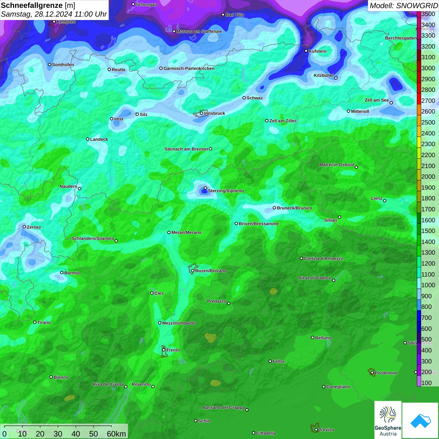Click the Cittadella label

click(x=266, y=433)
